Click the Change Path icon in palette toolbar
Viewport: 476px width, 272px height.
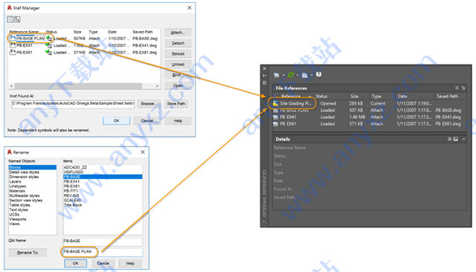305,75
